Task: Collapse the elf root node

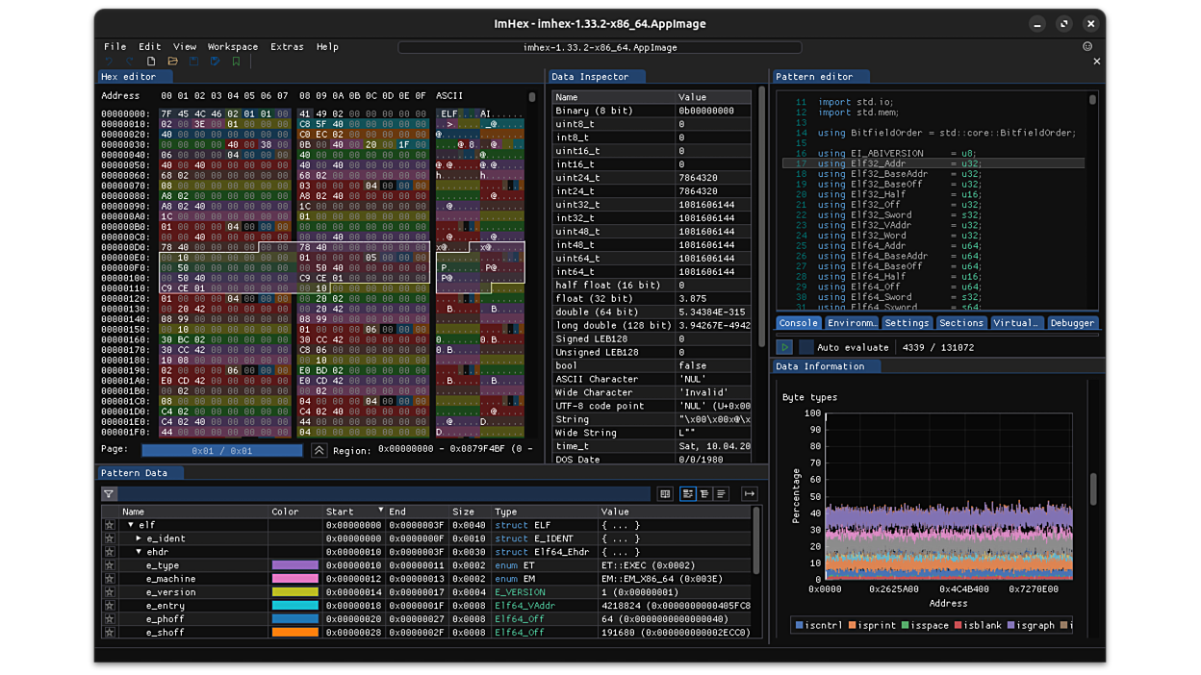Action: click(131, 525)
